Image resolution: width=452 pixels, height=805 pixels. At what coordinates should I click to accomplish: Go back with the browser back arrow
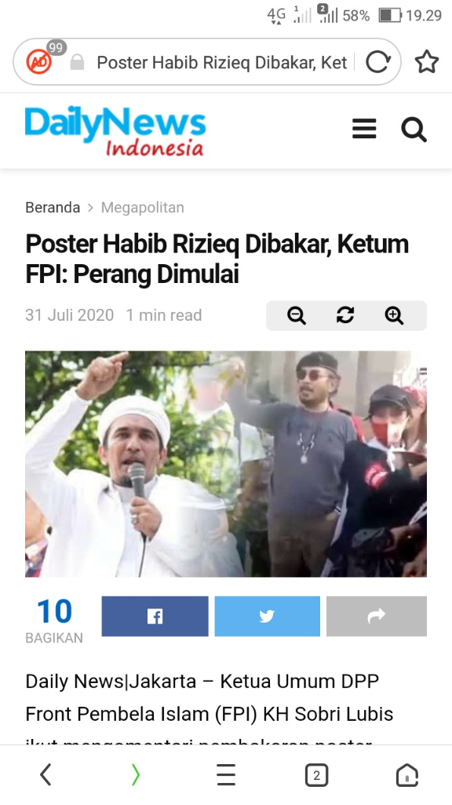coord(46,774)
